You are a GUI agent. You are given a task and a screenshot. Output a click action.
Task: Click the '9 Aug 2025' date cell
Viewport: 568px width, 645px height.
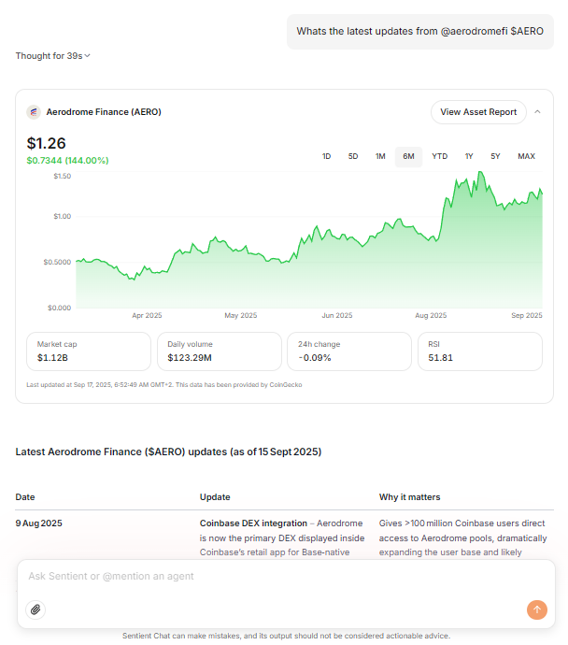[38, 523]
